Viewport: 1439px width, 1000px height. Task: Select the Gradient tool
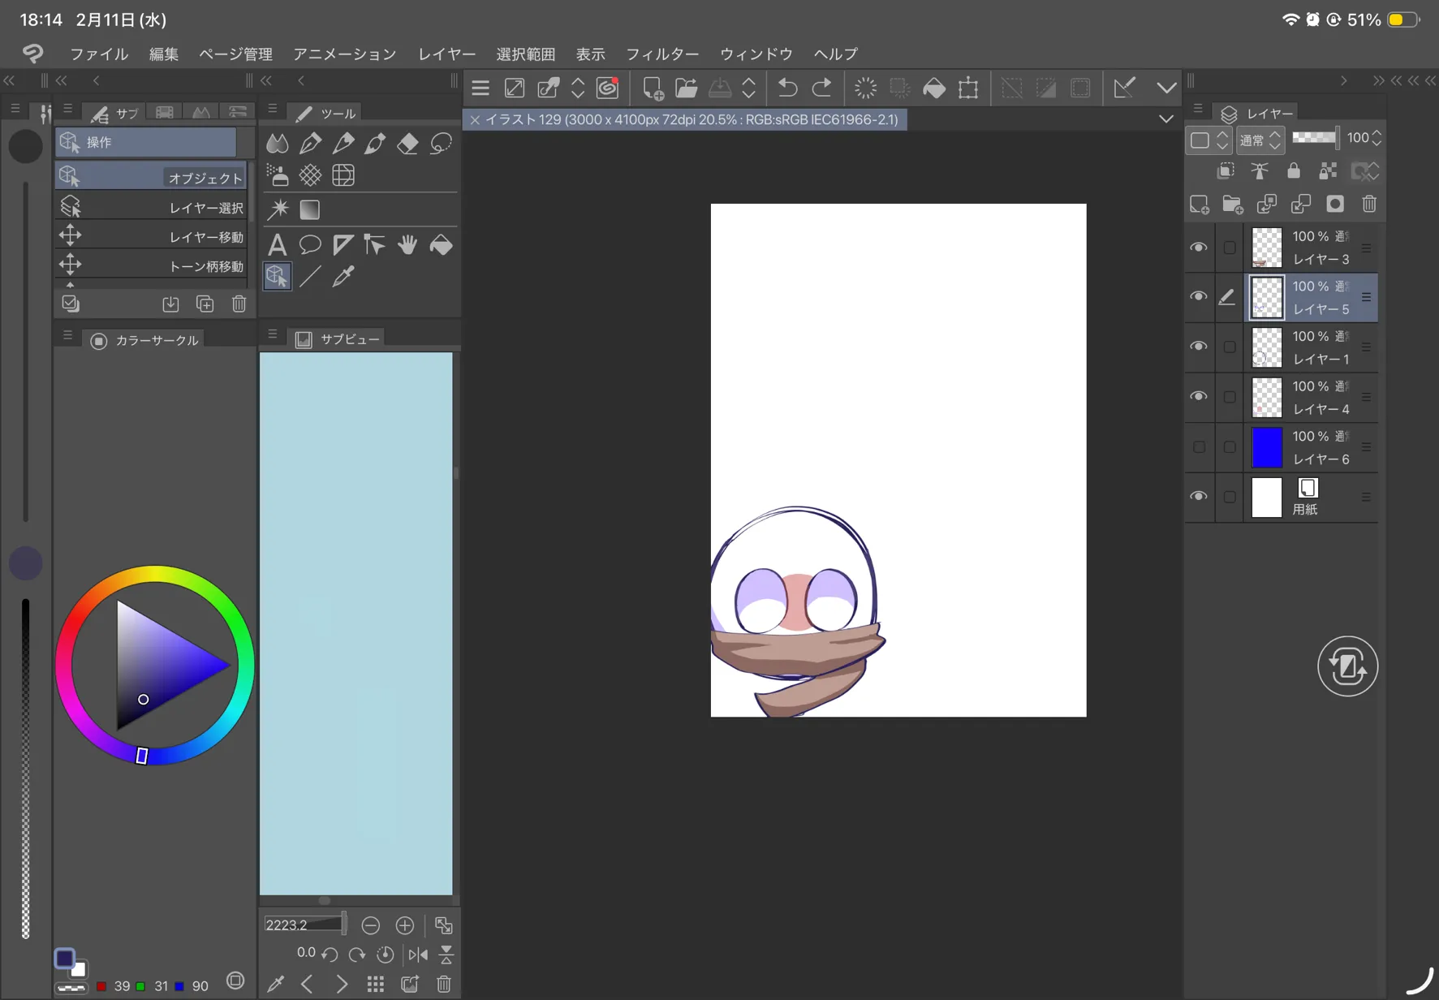310,210
